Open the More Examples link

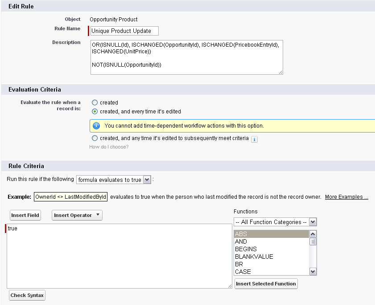[346, 197]
